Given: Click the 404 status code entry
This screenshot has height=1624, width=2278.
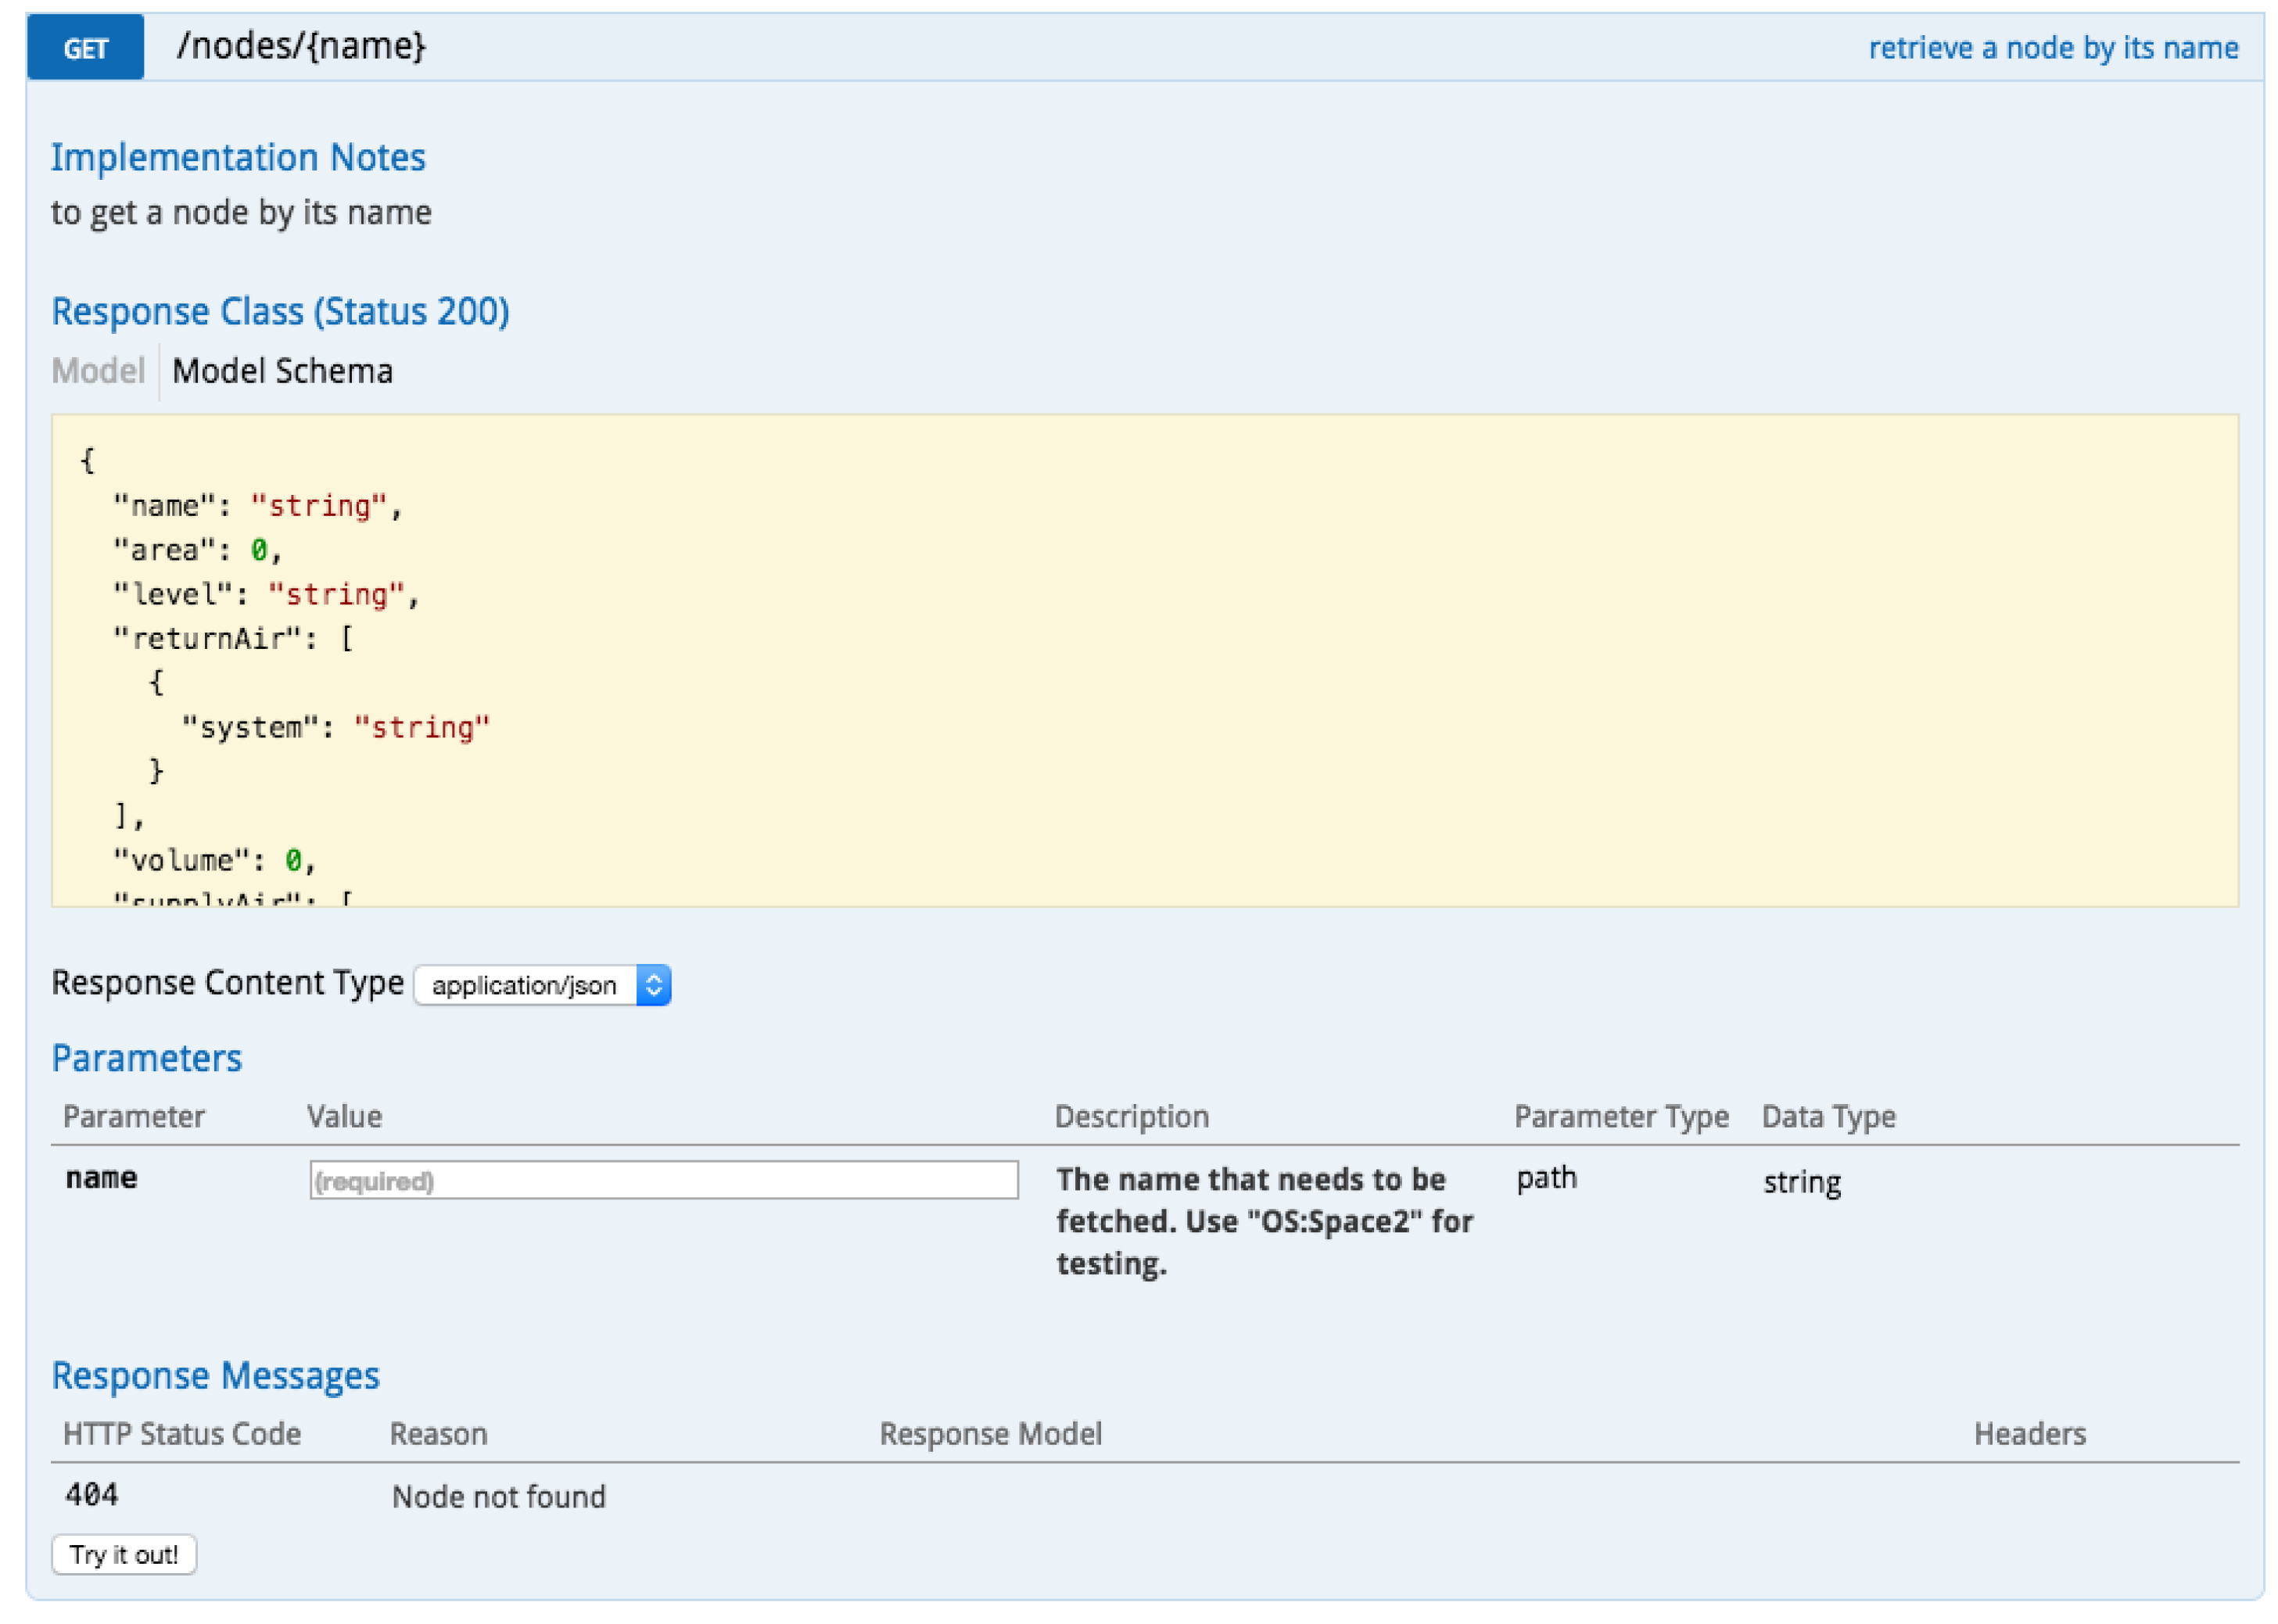Looking at the screenshot, I should point(91,1495).
